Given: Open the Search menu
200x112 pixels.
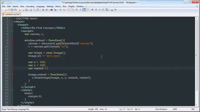Looking at the screenshot, I should [15, 6].
